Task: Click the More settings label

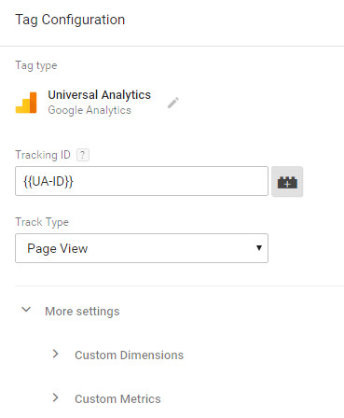Action: click(x=82, y=312)
